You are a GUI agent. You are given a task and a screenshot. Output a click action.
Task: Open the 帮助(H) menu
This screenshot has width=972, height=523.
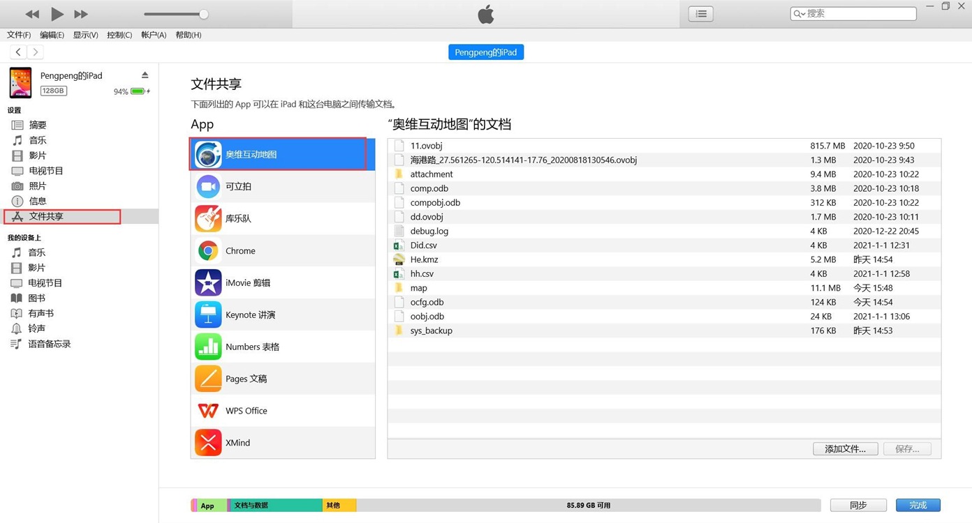[x=189, y=35]
